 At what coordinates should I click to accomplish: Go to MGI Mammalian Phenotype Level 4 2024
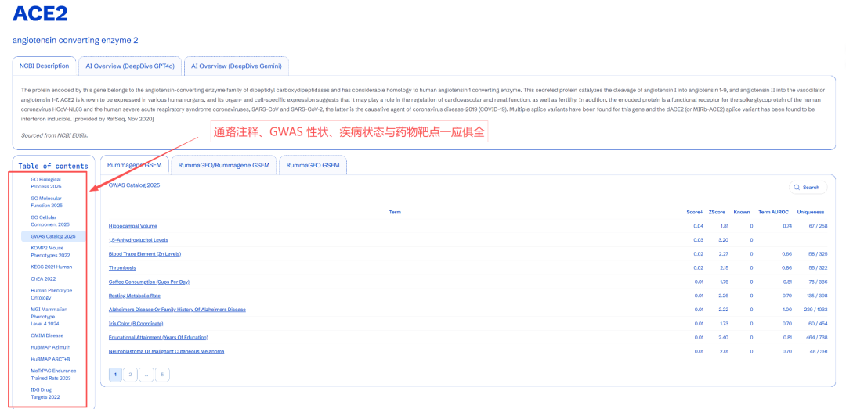point(50,316)
